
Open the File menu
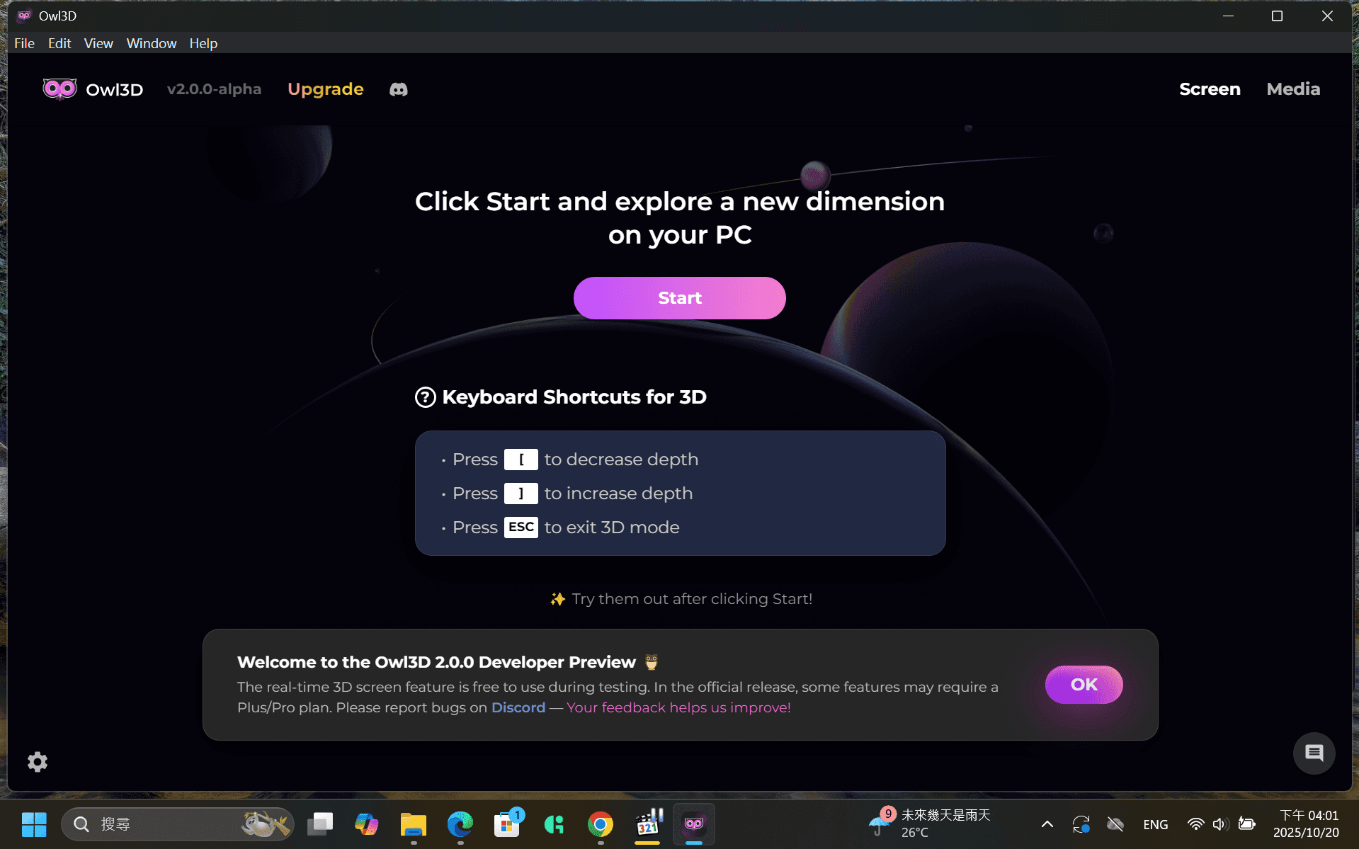pos(24,43)
